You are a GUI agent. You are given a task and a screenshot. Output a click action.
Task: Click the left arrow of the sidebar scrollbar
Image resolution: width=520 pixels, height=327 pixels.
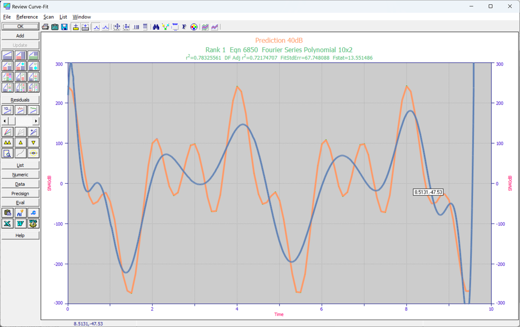click(5, 121)
